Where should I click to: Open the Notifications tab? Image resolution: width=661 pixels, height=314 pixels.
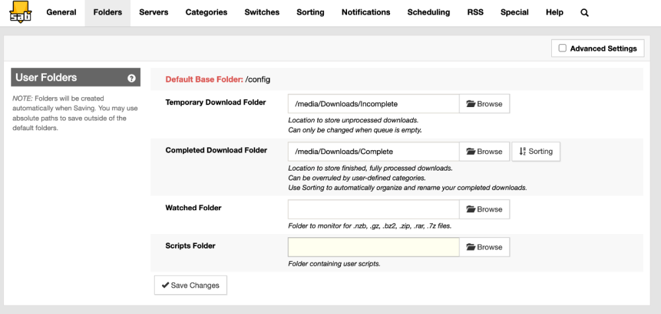[366, 13]
